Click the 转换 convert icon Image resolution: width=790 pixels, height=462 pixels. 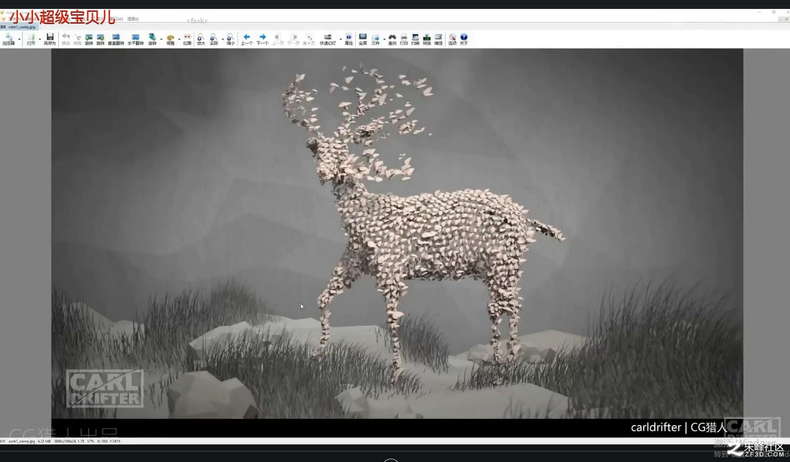[427, 39]
